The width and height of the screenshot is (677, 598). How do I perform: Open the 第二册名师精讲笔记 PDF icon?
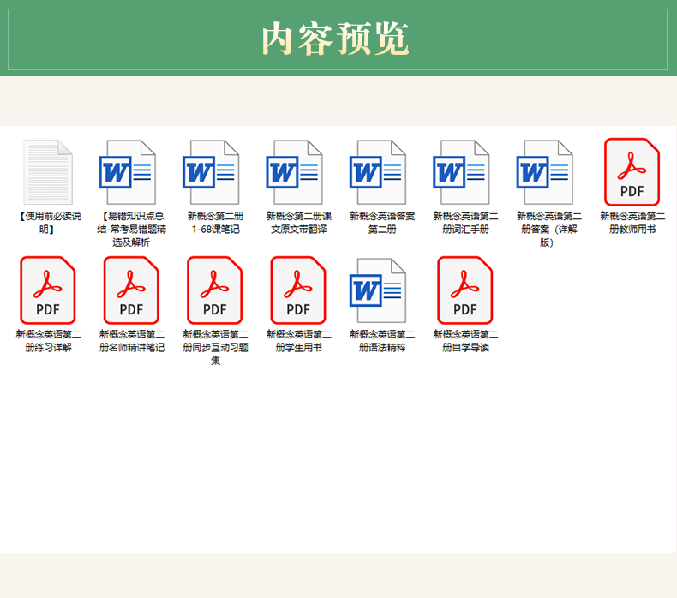pos(131,290)
